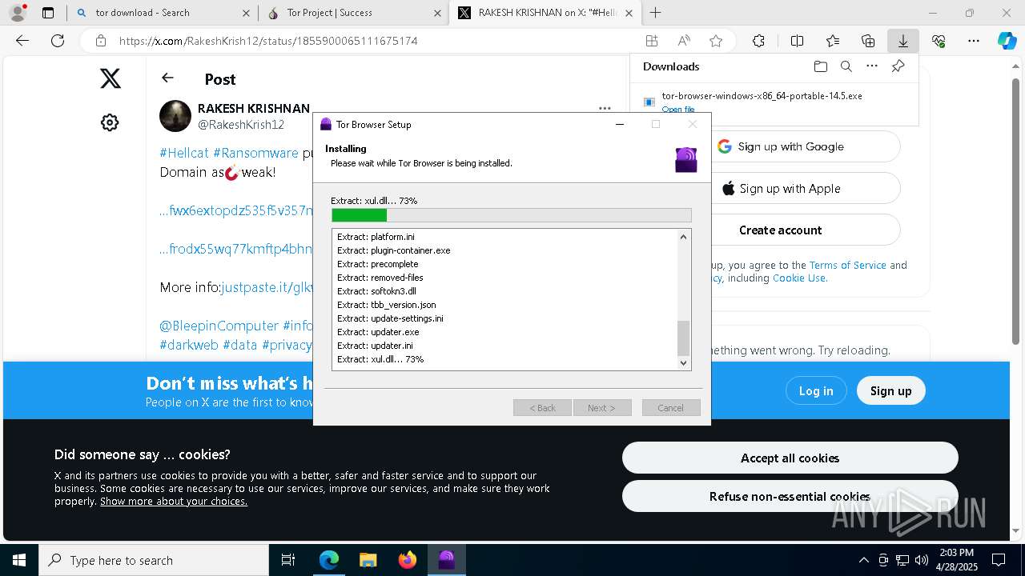The width and height of the screenshot is (1025, 576).
Task: Click the #Hellcat hashtag
Action: tap(184, 153)
